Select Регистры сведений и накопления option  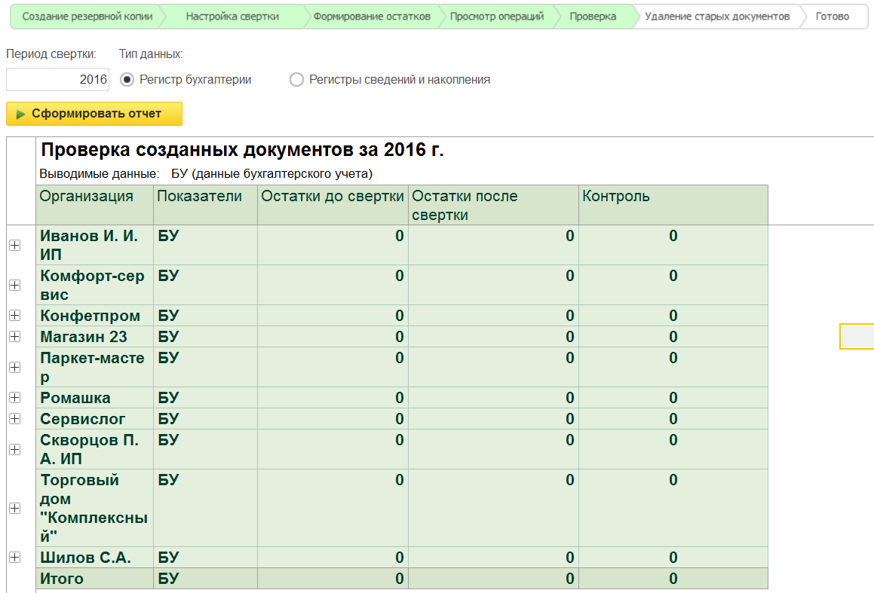tap(296, 80)
